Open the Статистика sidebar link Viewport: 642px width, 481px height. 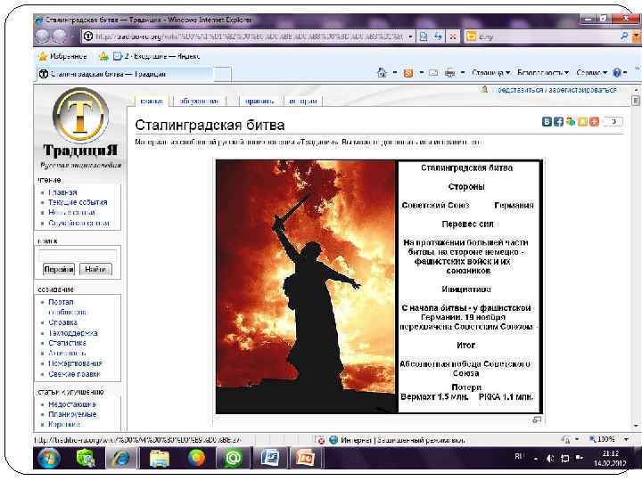(x=67, y=343)
